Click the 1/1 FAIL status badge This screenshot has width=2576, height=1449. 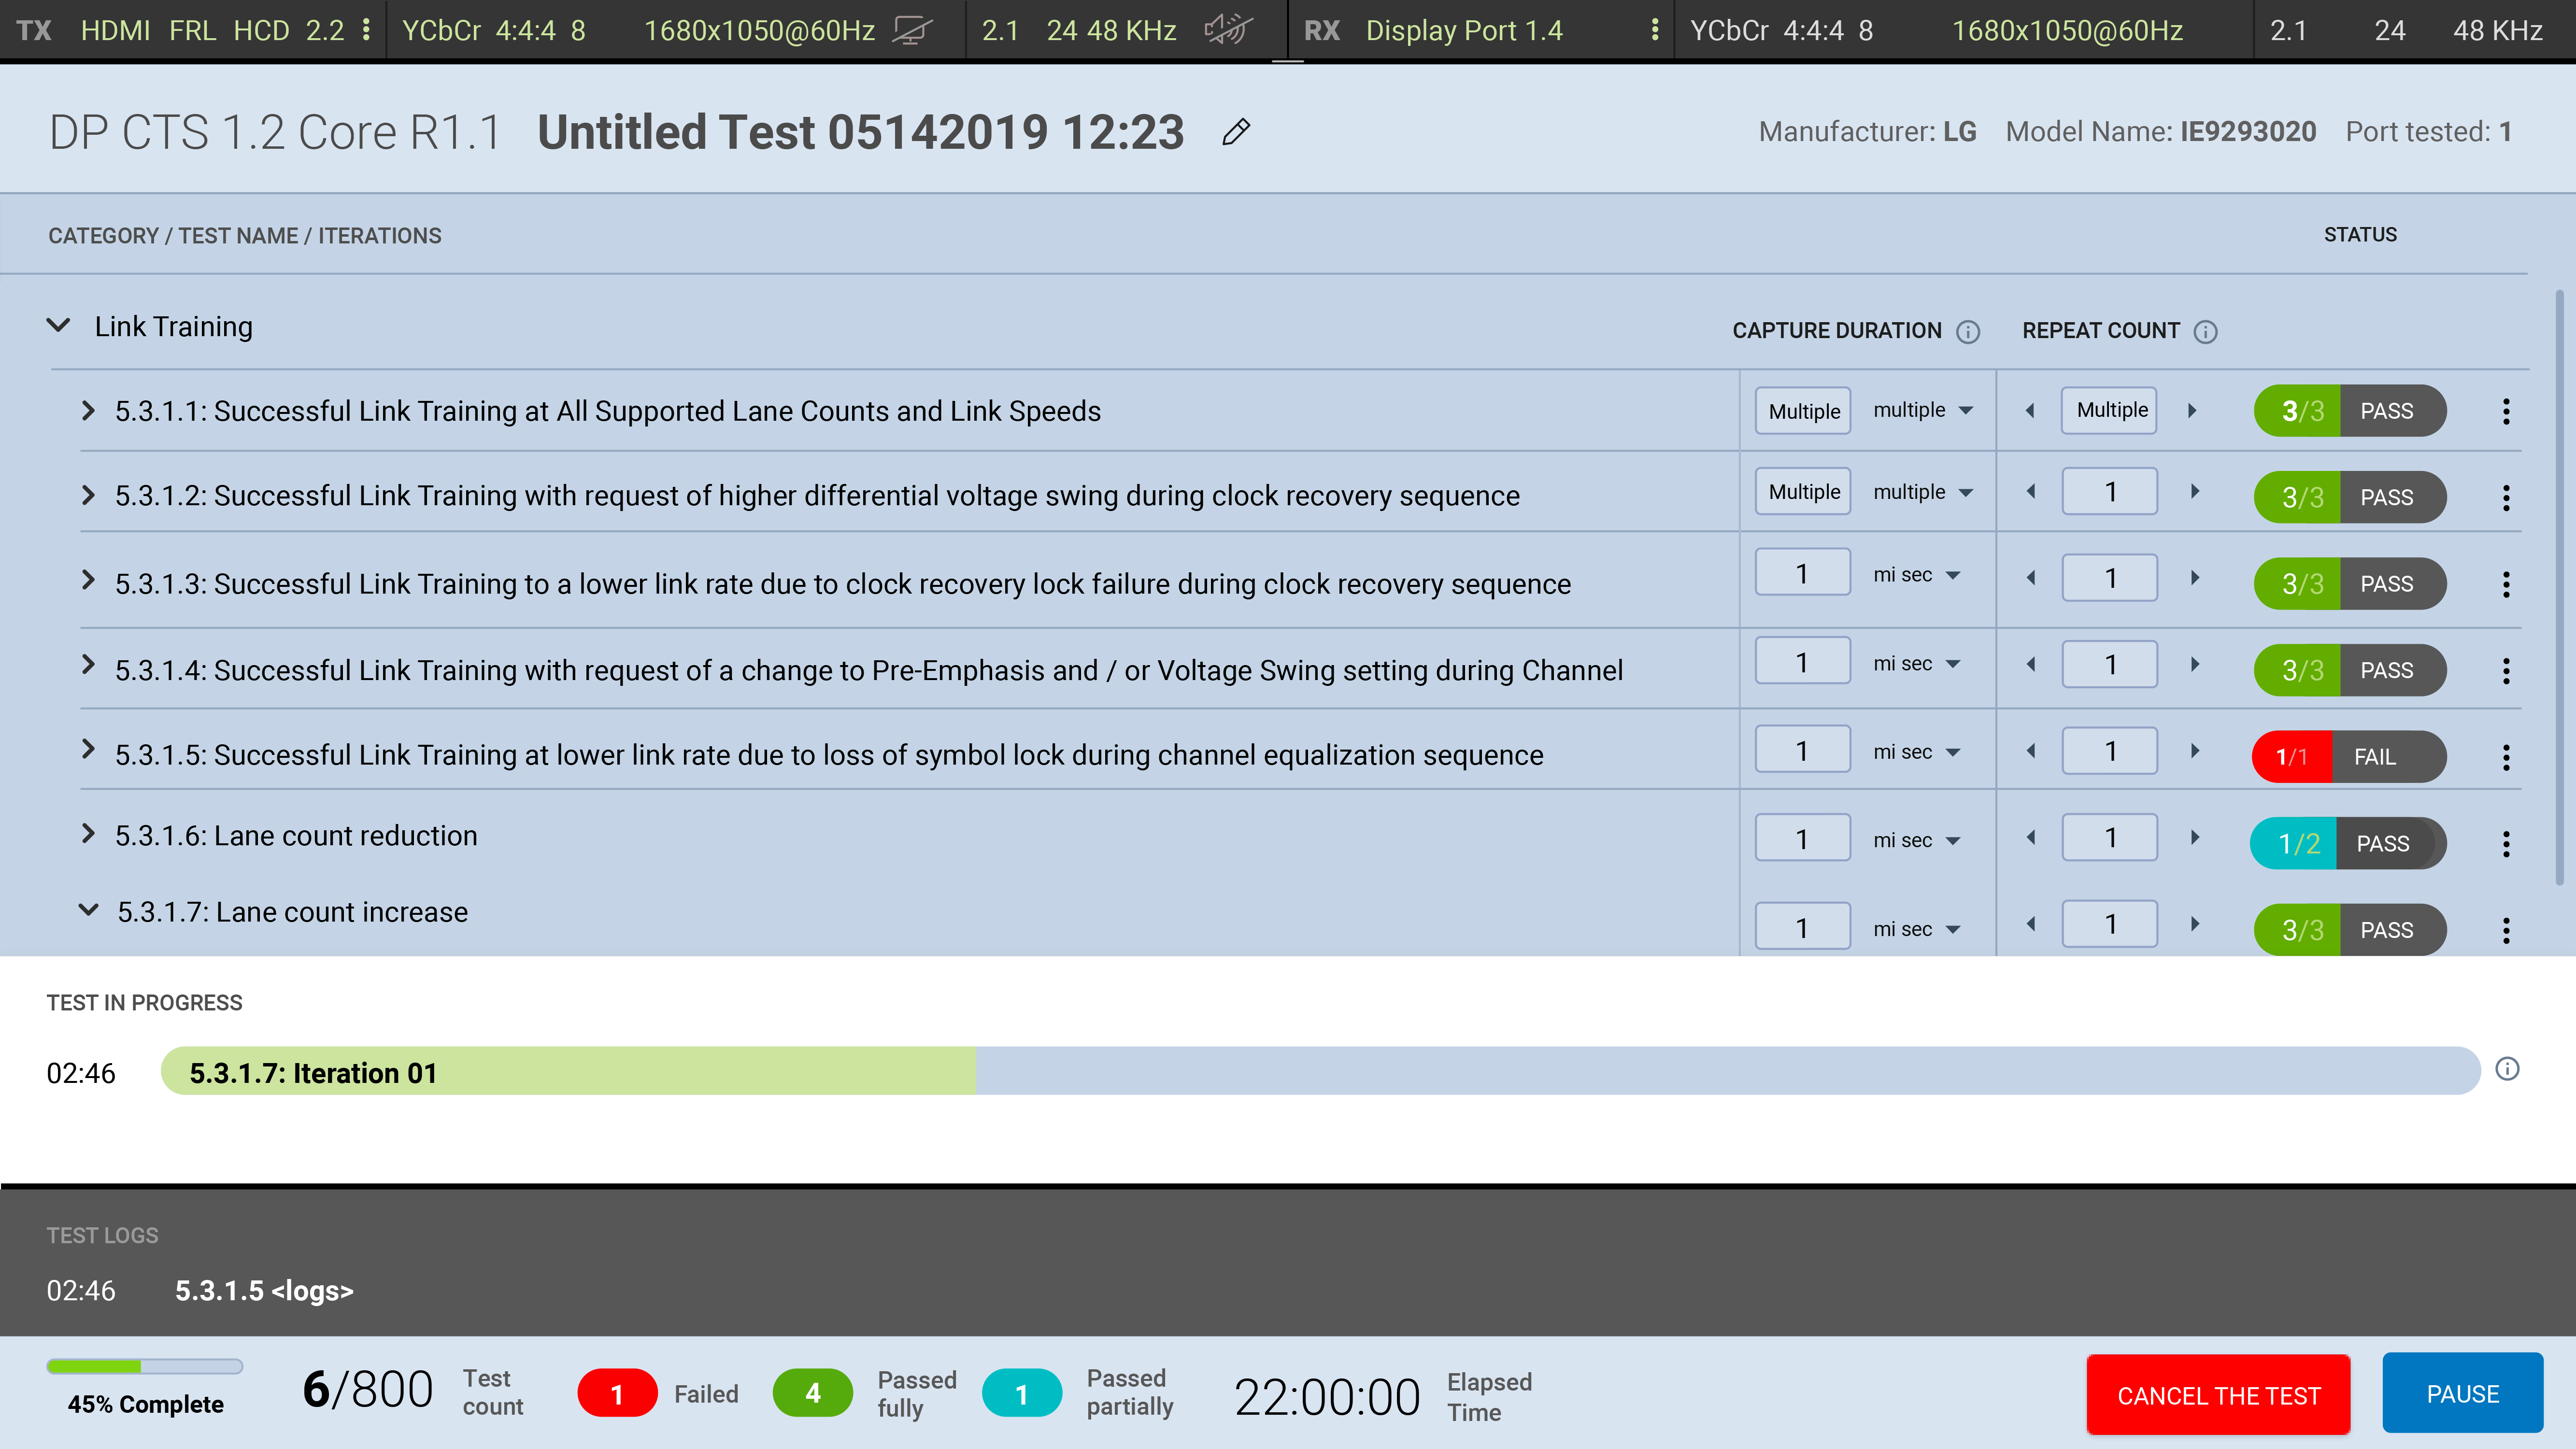point(2349,757)
